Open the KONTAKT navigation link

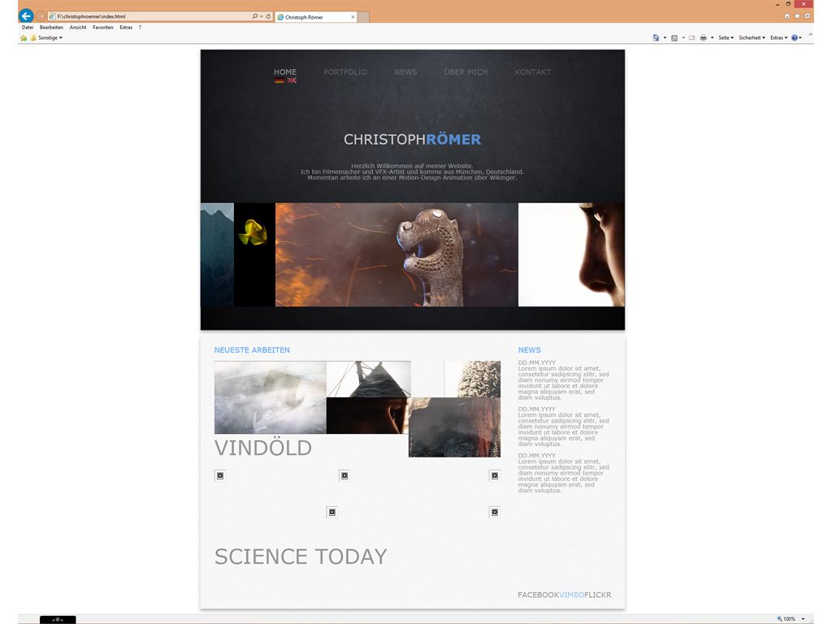[533, 72]
